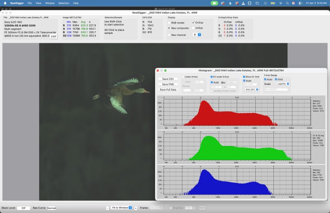Open the EXIF info button

click(54, 37)
